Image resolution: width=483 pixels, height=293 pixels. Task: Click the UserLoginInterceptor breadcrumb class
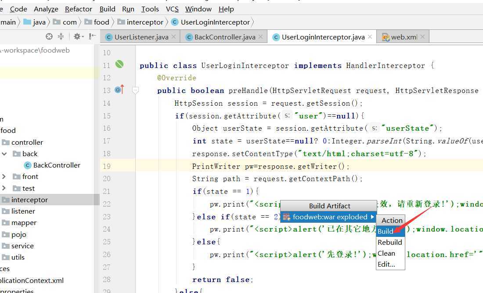(x=210, y=22)
